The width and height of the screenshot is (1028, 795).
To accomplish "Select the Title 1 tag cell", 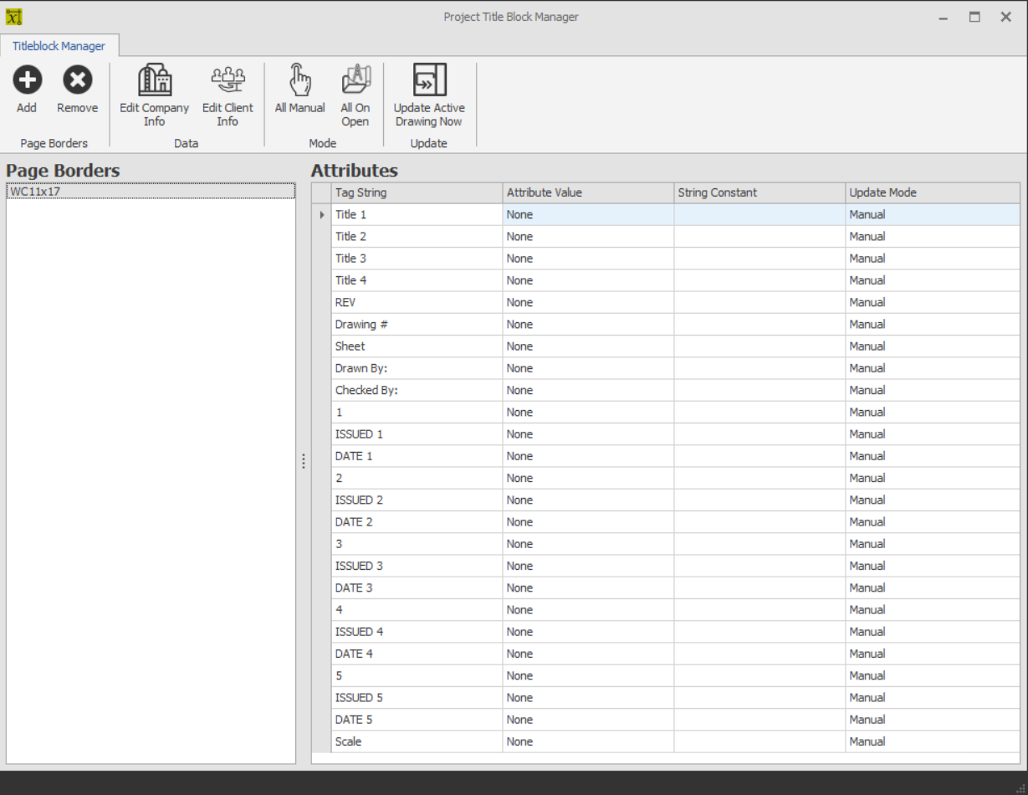I will pyautogui.click(x=417, y=215).
